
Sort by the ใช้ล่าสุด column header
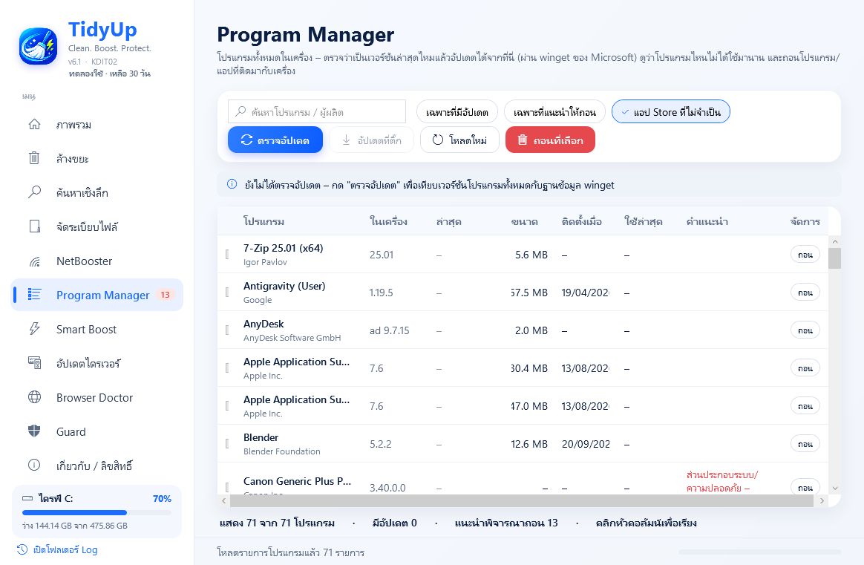tap(644, 221)
